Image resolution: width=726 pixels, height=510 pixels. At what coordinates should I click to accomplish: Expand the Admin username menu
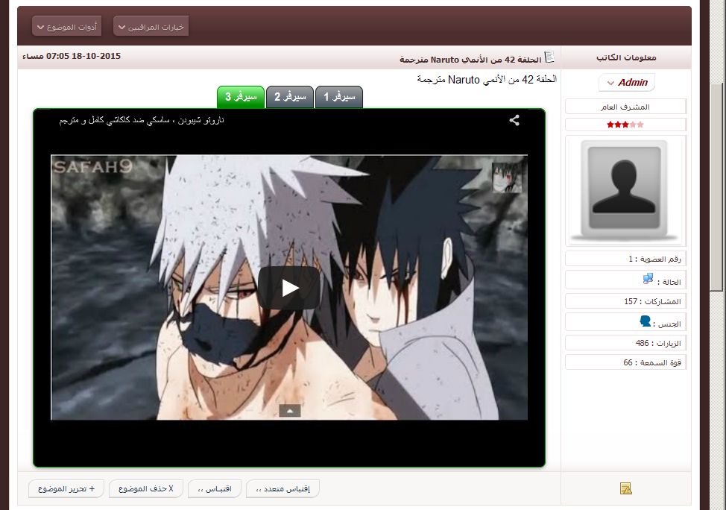(x=627, y=83)
